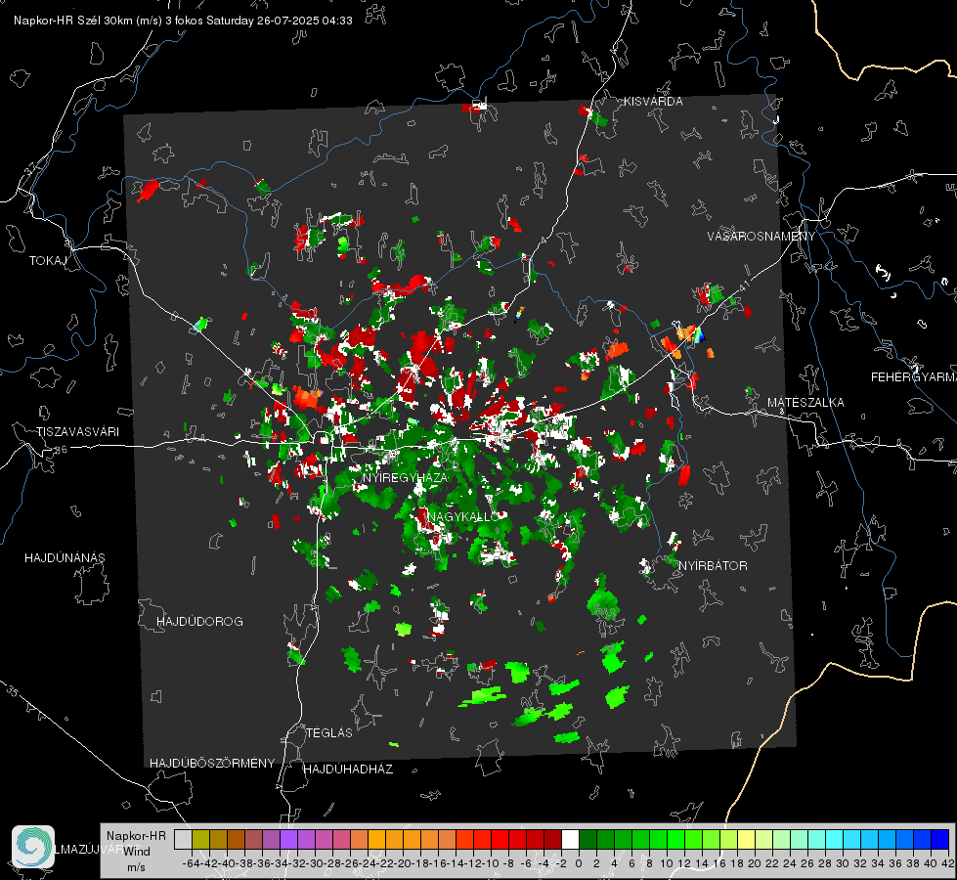This screenshot has width=957, height=880.
Task: Pick the white legend swatch between -2 and 0
Action: tap(570, 840)
